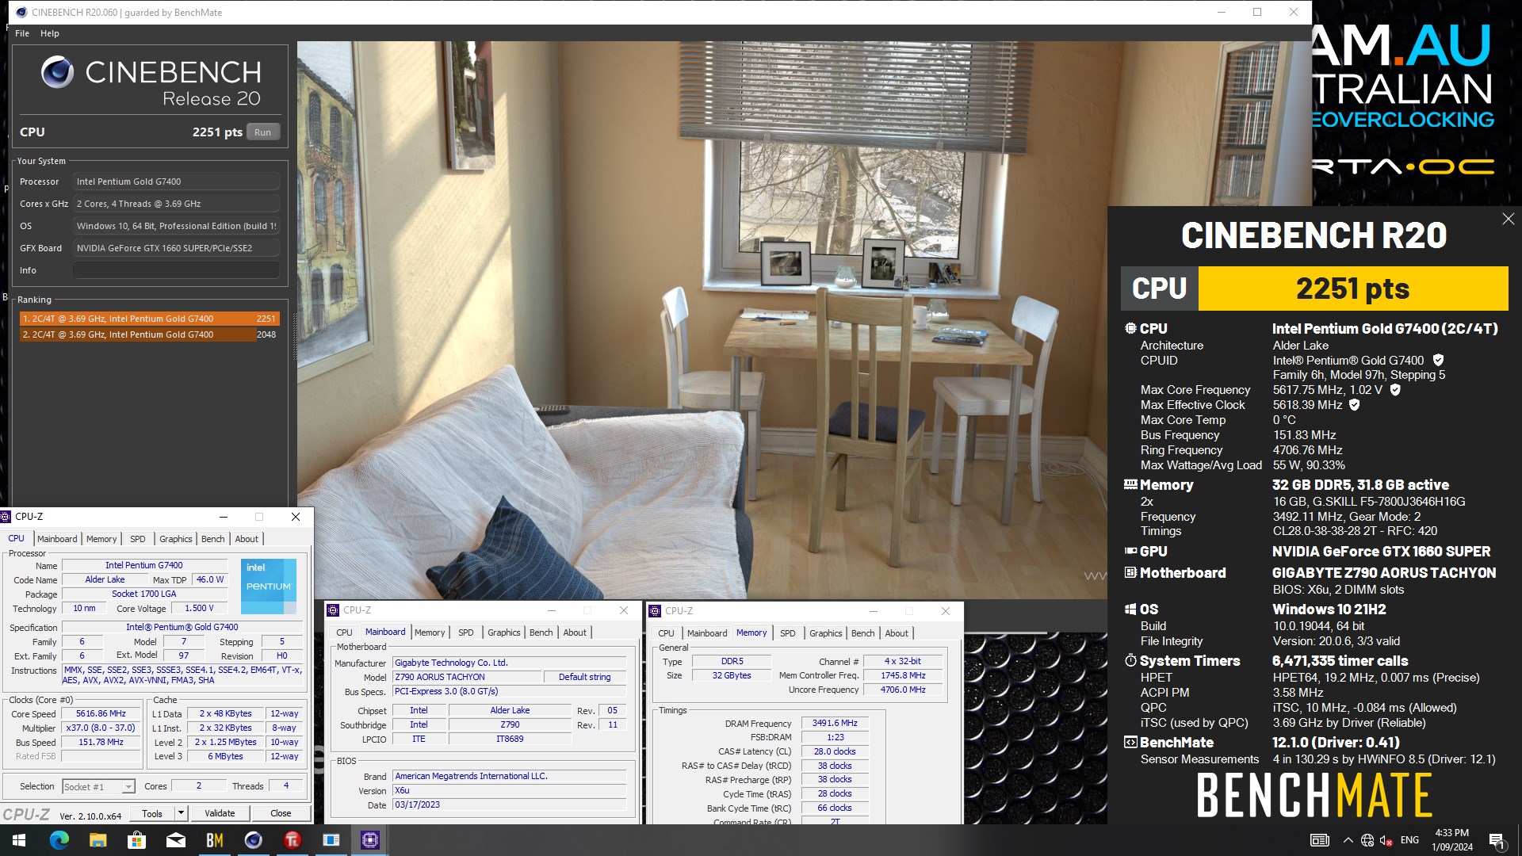This screenshot has width=1522, height=856.
Task: Show hidden system tray icons
Action: [x=1348, y=840]
